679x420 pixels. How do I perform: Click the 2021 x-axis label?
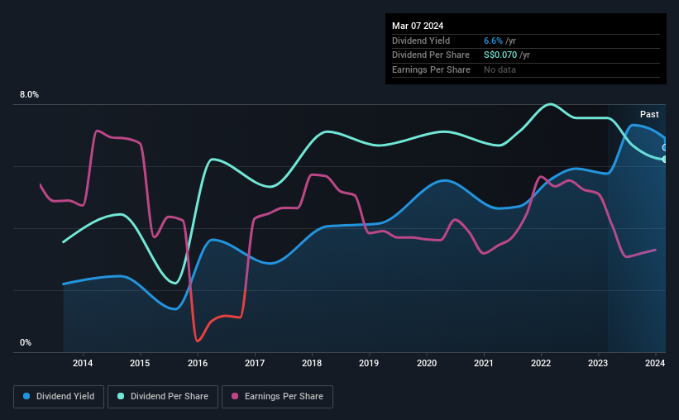pos(484,363)
